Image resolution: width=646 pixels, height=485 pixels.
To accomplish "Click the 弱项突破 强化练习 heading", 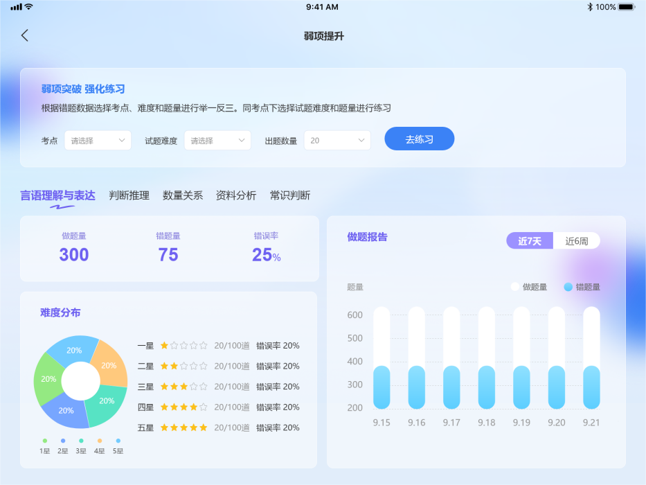I will point(83,89).
